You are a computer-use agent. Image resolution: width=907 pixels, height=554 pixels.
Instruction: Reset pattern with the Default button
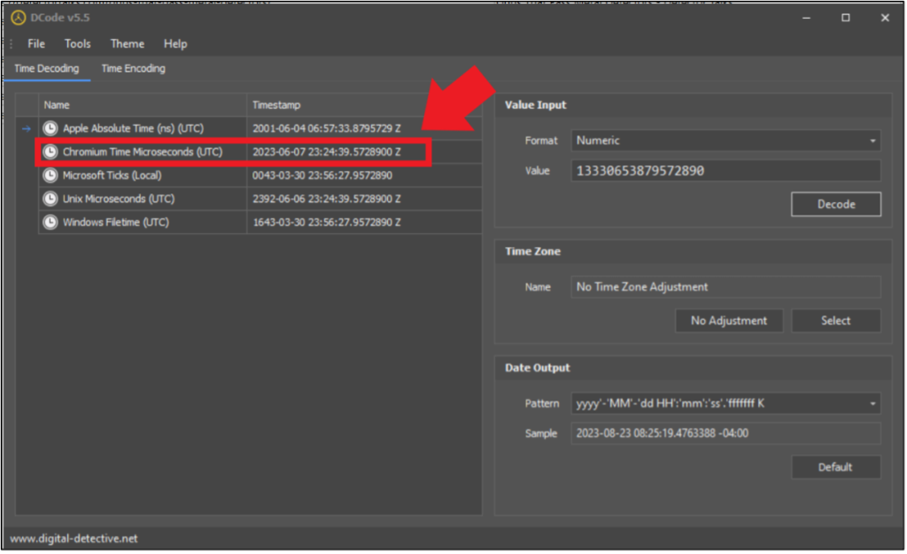(x=835, y=467)
